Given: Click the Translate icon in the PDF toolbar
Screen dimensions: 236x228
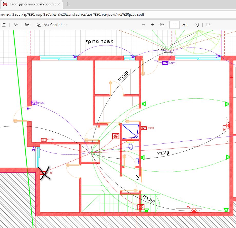Looking at the screenshot, I should pos(27,25).
